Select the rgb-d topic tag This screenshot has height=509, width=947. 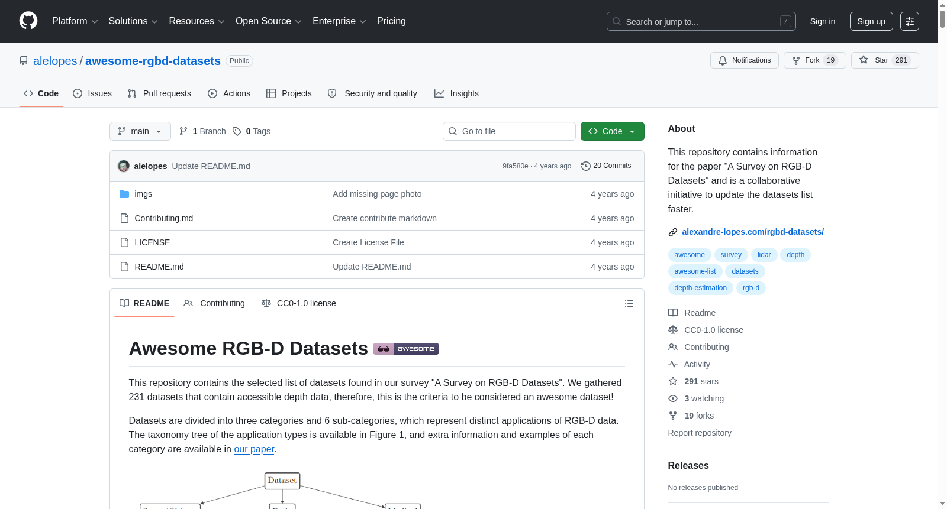[x=751, y=288]
